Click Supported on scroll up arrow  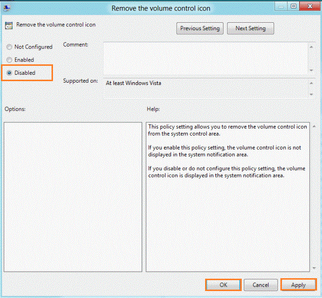(x=311, y=83)
